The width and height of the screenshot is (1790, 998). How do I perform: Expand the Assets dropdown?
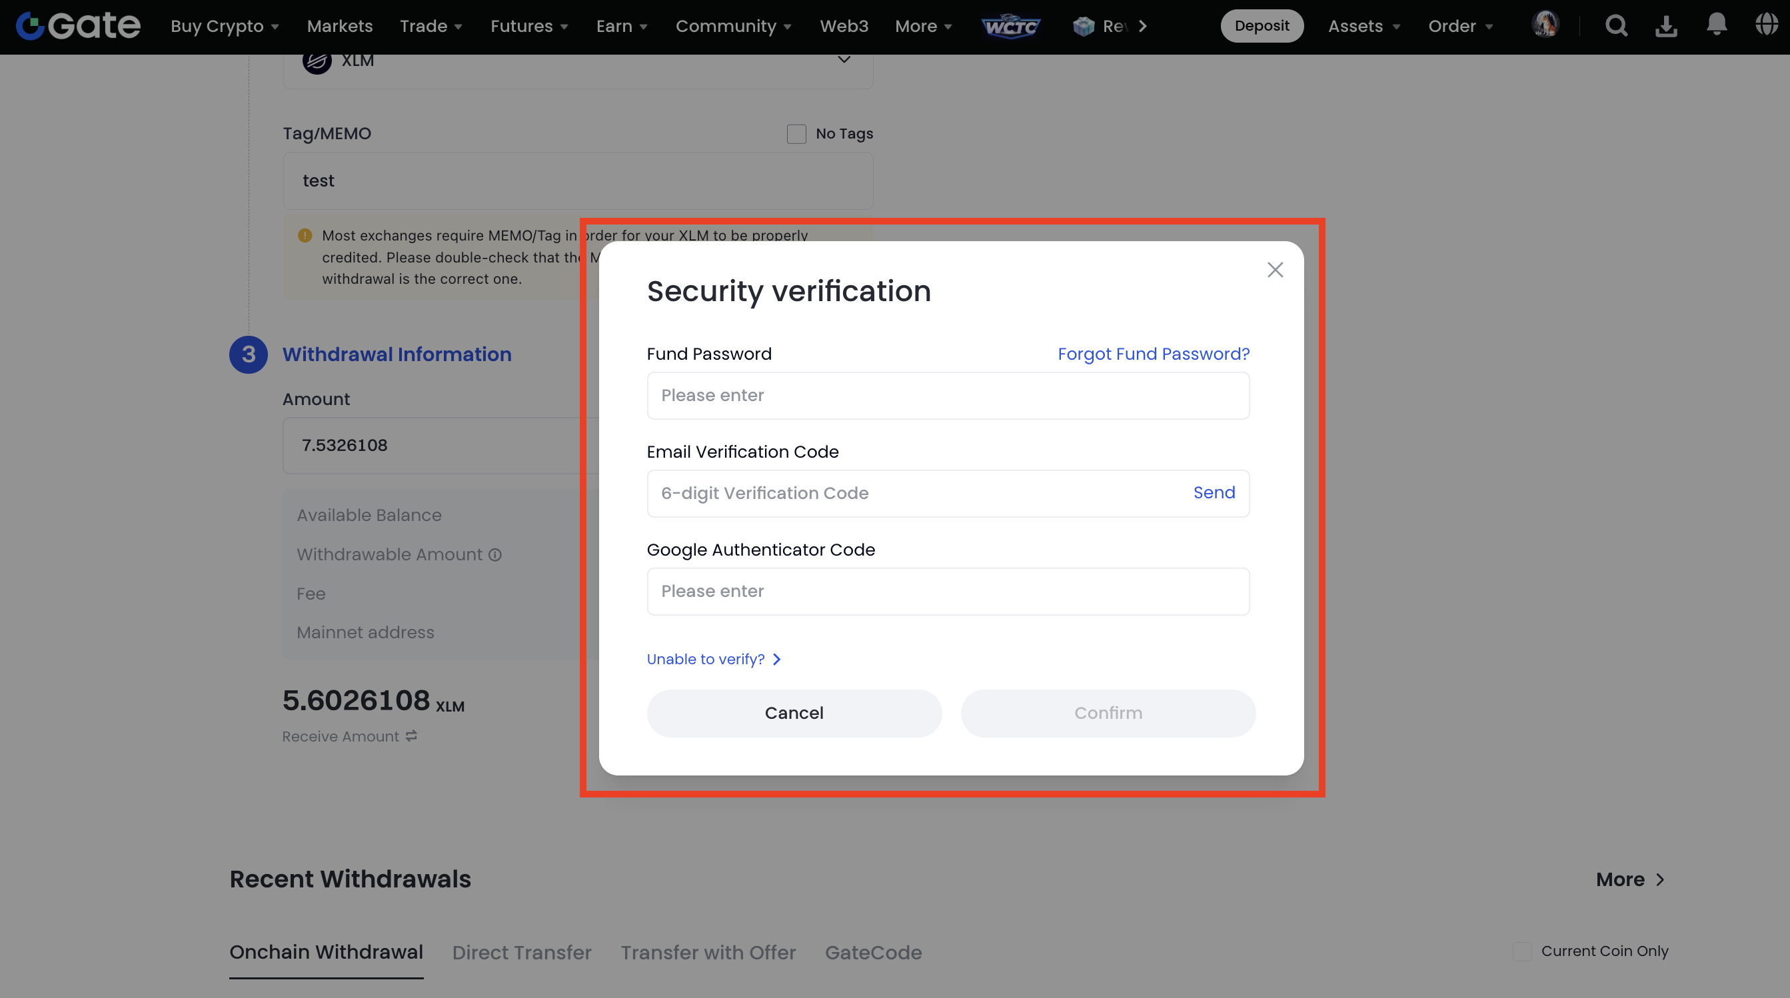pyautogui.click(x=1363, y=27)
